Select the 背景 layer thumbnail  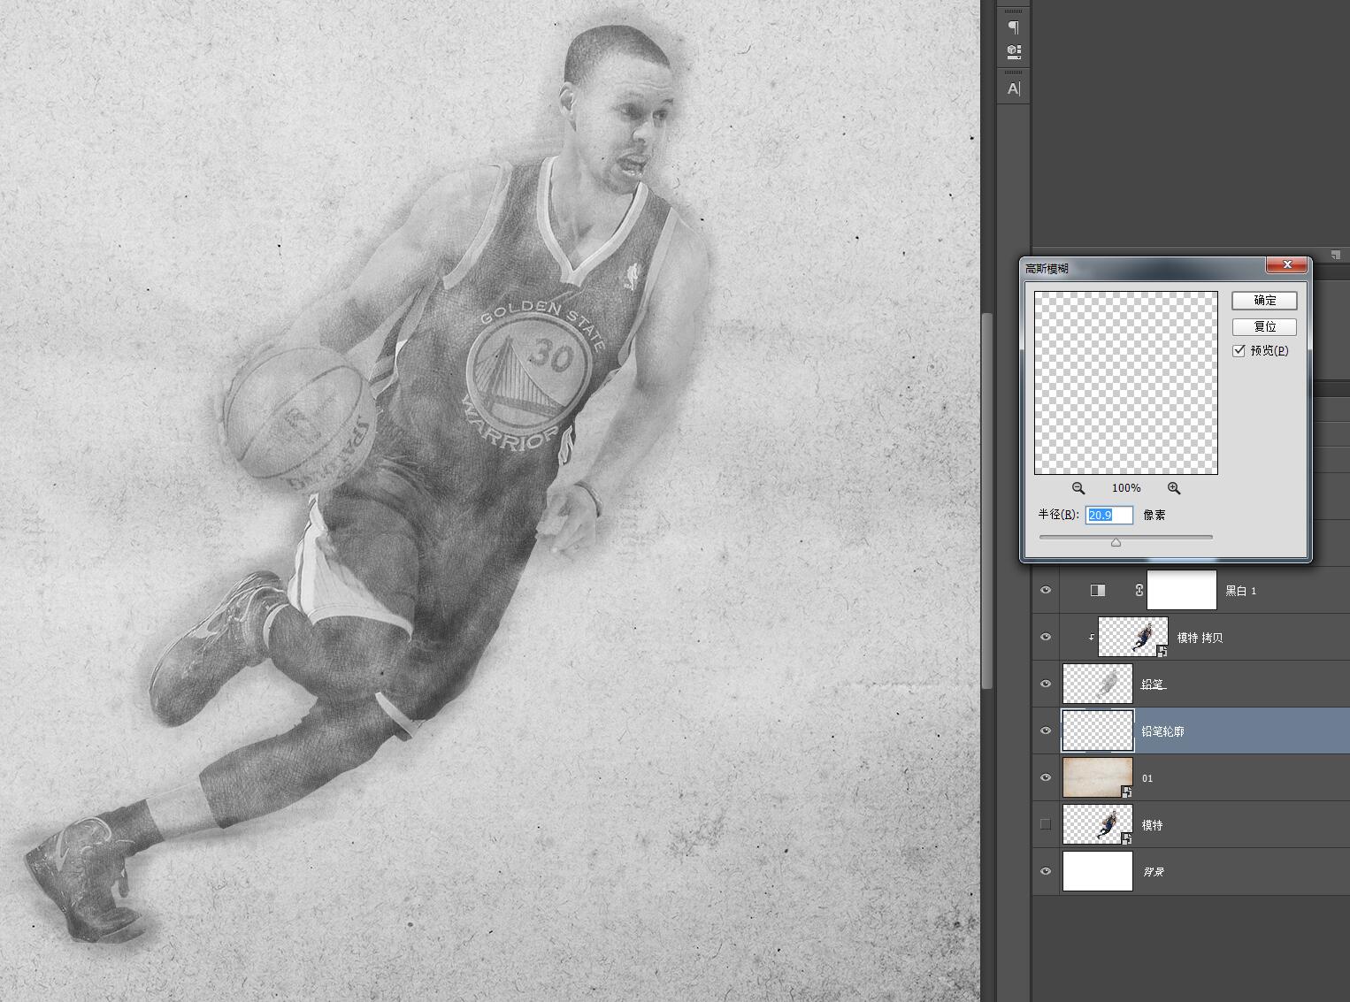click(1098, 871)
